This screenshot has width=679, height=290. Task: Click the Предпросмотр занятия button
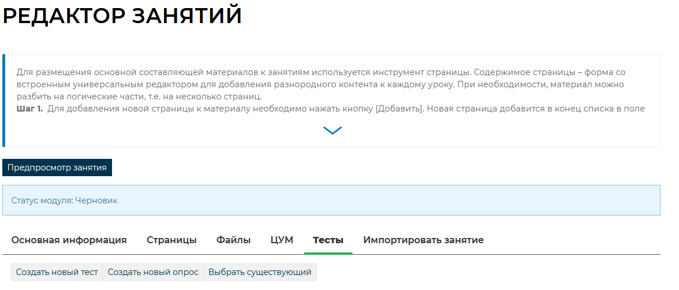coord(57,168)
